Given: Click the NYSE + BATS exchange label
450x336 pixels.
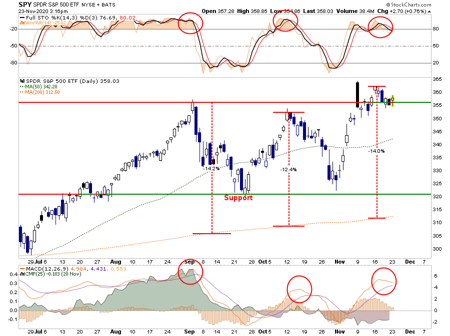Looking at the screenshot, I should pos(98,4).
